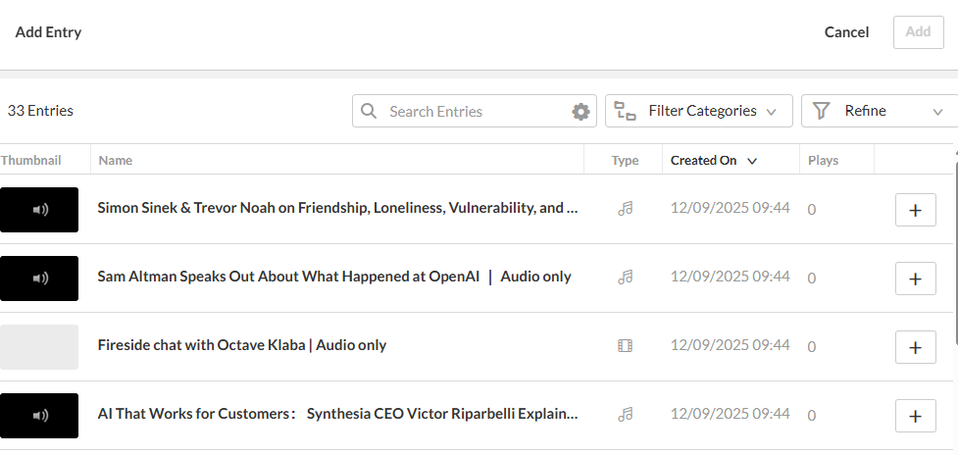Click the Plays column header
This screenshot has height=455, width=958.
click(823, 161)
